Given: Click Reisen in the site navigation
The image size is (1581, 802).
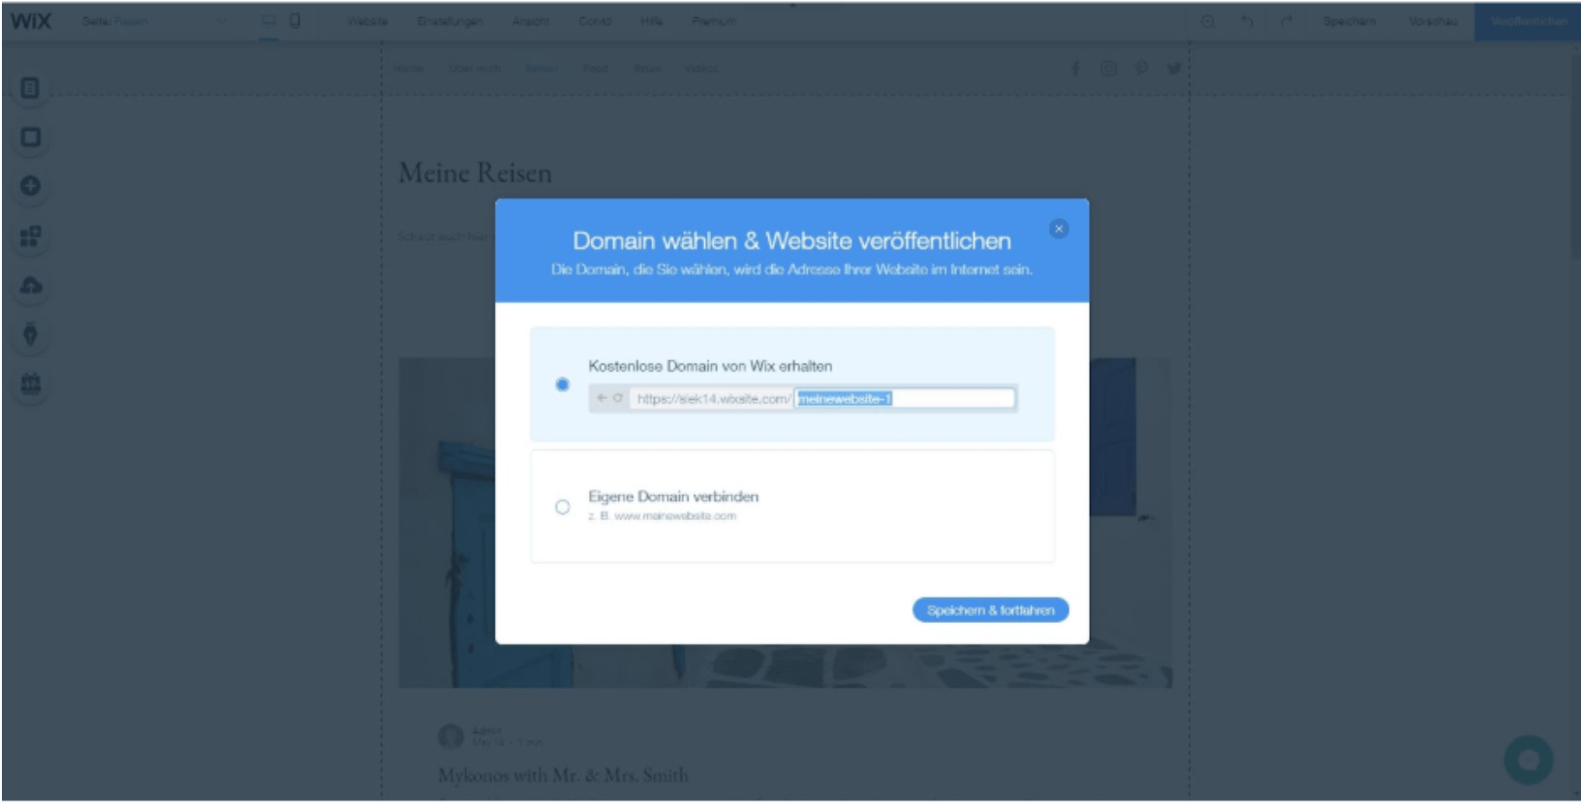Looking at the screenshot, I should click(542, 68).
